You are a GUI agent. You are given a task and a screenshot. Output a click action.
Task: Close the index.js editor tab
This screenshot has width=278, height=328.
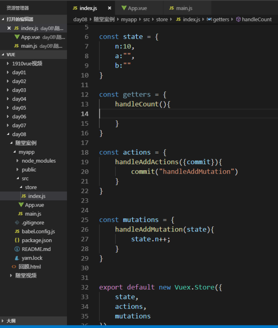109,8
